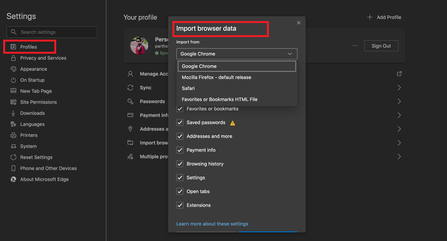Open Privacy and Services settings

tap(43, 58)
